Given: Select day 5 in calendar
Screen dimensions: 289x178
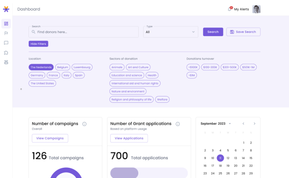Looking at the screenshot, I should click(x=228, y=150).
